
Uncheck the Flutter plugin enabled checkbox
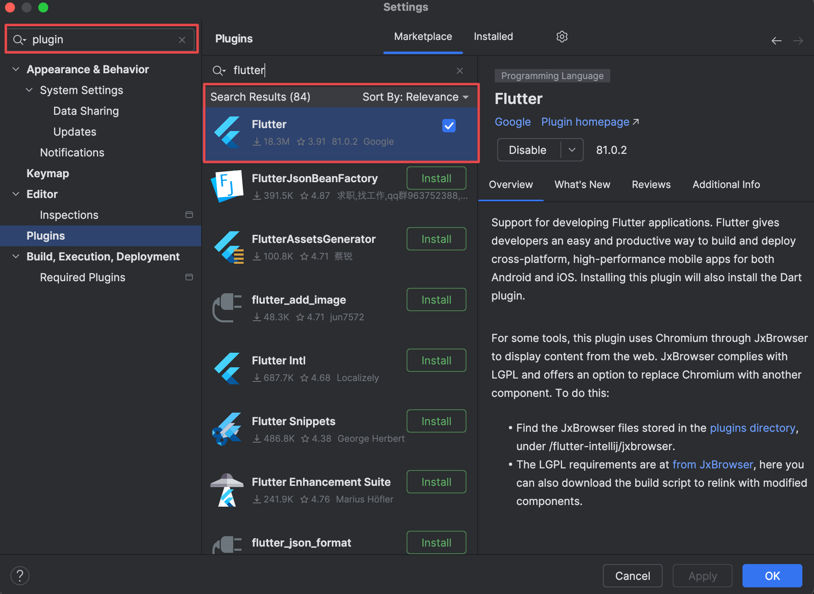449,126
